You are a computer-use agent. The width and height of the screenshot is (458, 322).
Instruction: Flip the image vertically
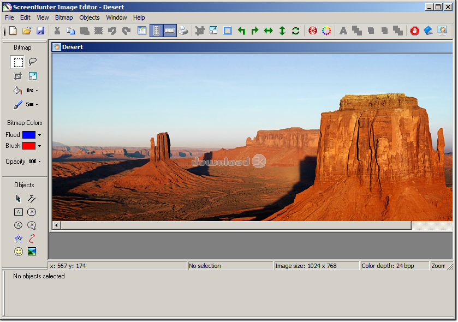(x=282, y=31)
